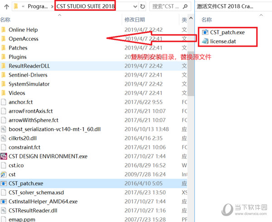Select CST STUDIO SUITE 2018 breadcrumb
The image size is (272, 222).
click(x=85, y=6)
